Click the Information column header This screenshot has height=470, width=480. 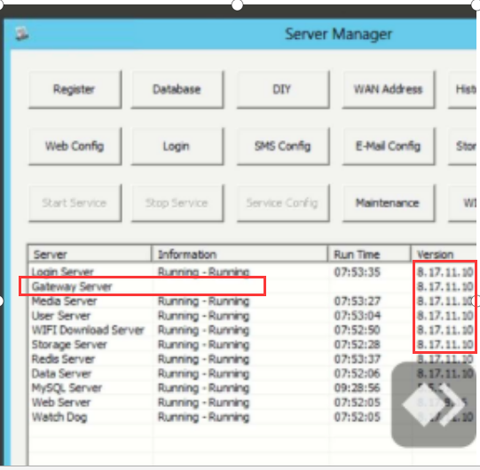tap(240, 255)
